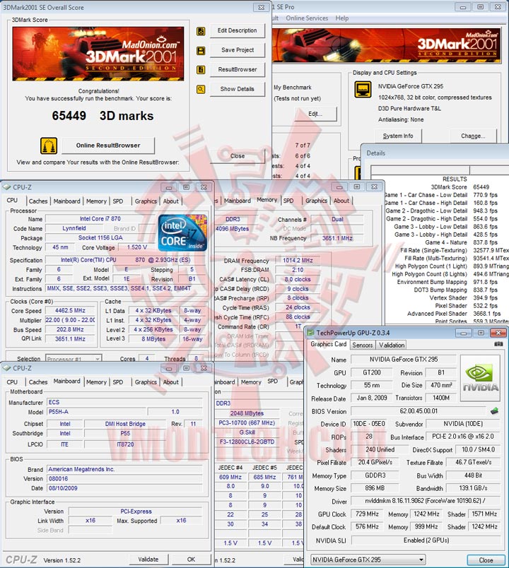509x568 pixels.
Task: Click the Show Details magnifier icon
Action: (x=201, y=89)
